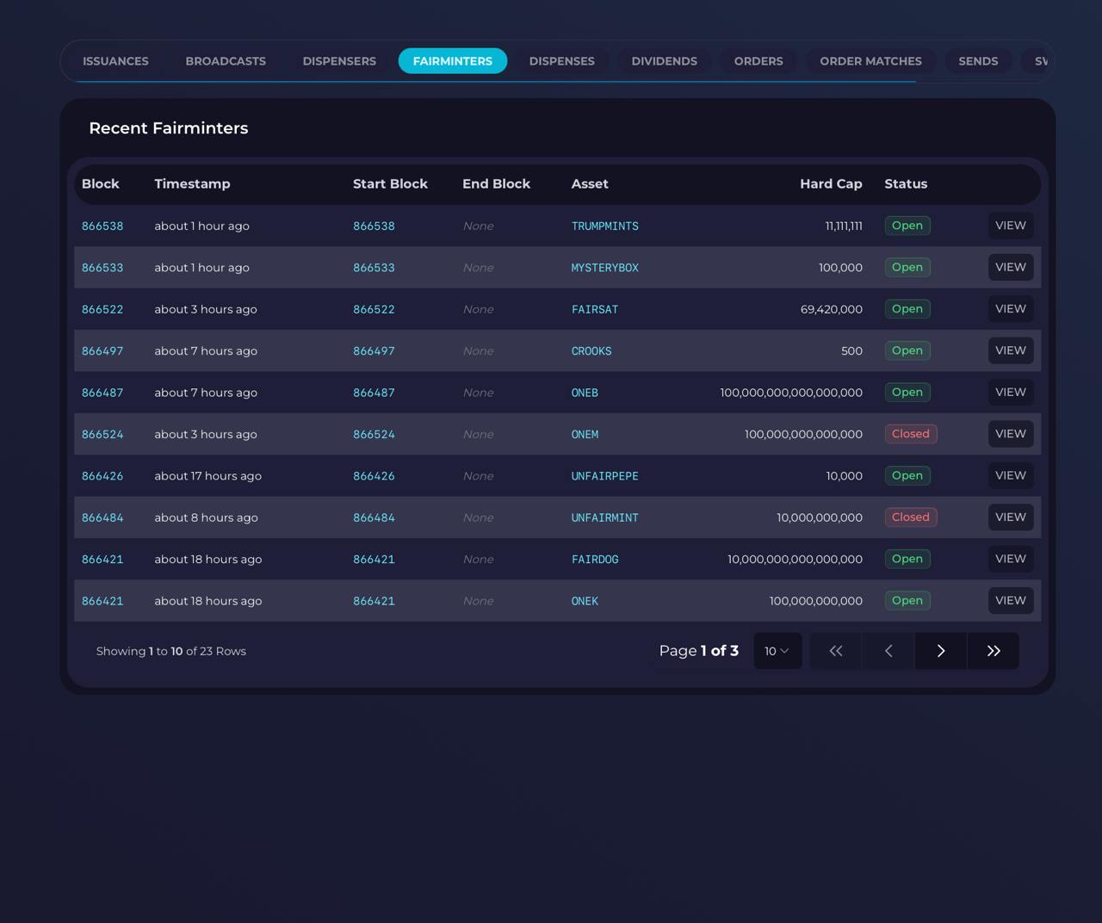1102x923 pixels.
Task: Open the TRUMPMINTS asset link
Action: [605, 226]
